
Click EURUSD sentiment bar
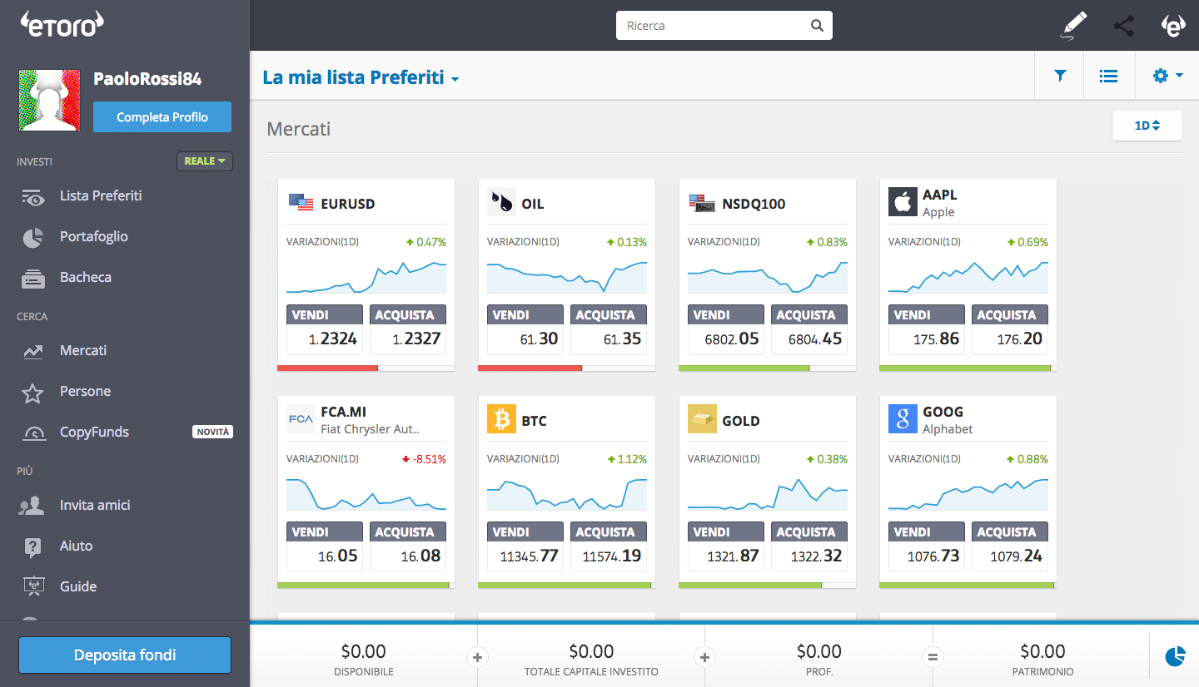pos(366,368)
